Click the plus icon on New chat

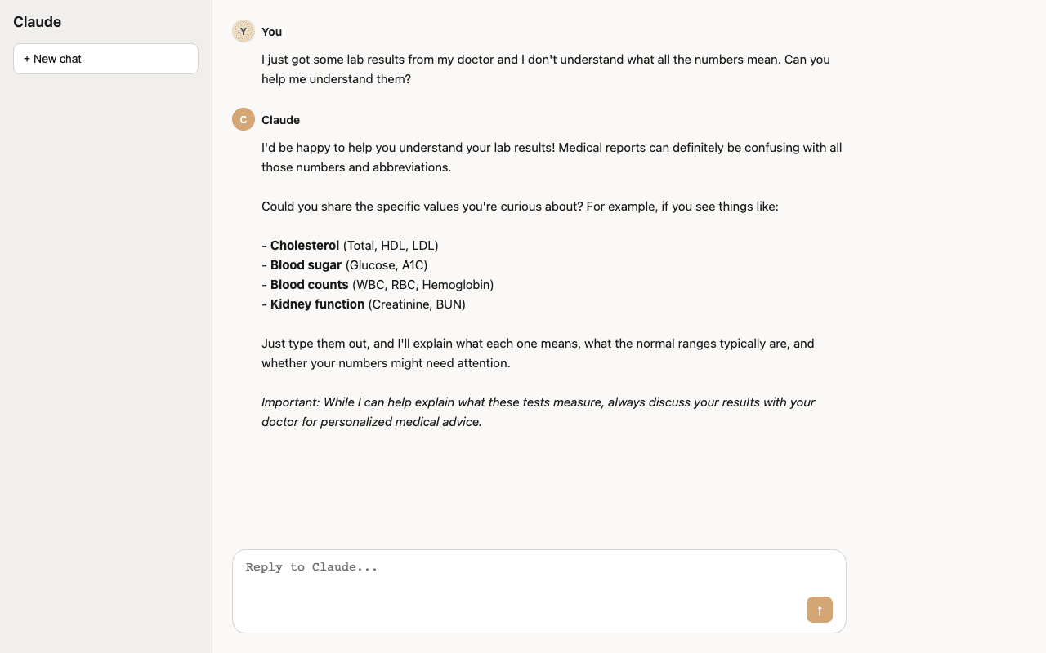coord(26,59)
